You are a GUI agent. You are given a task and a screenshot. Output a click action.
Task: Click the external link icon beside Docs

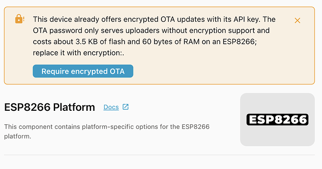pyautogui.click(x=126, y=107)
